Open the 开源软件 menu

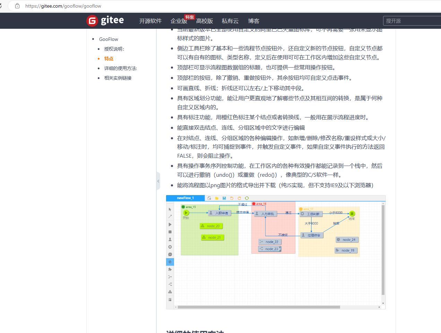point(150,21)
